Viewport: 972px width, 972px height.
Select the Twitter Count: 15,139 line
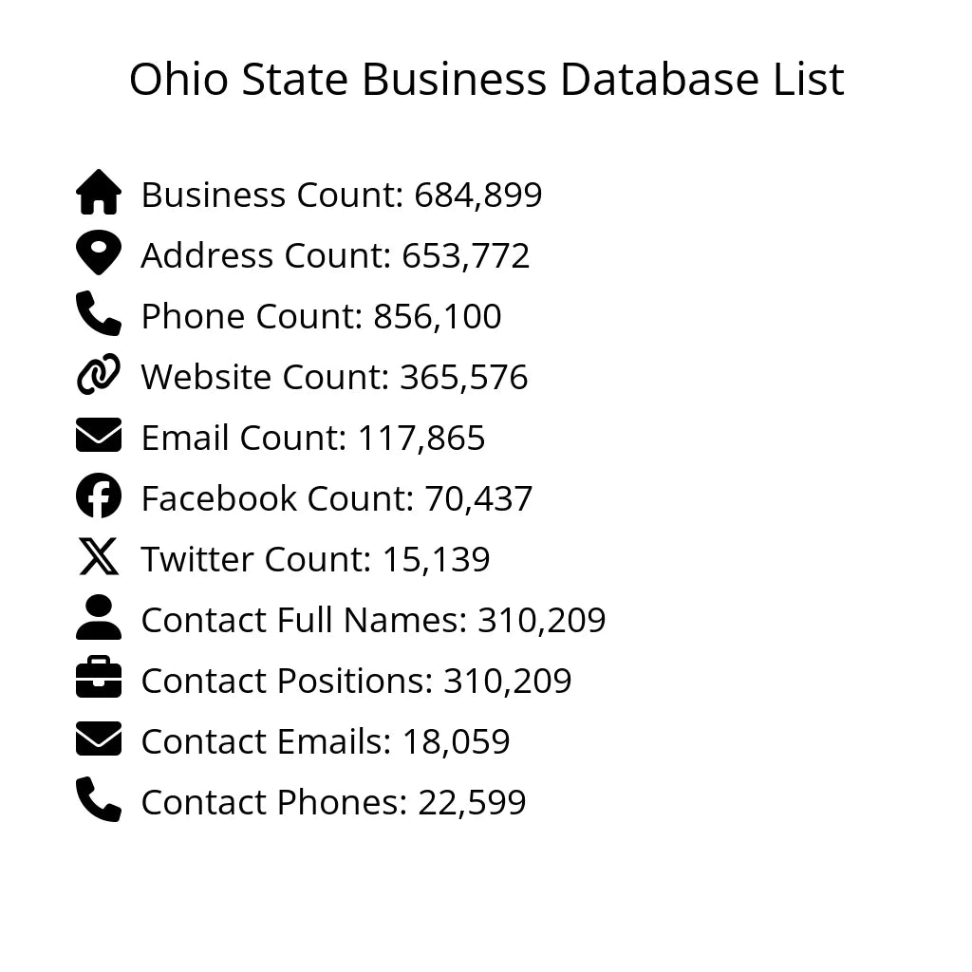[315, 559]
